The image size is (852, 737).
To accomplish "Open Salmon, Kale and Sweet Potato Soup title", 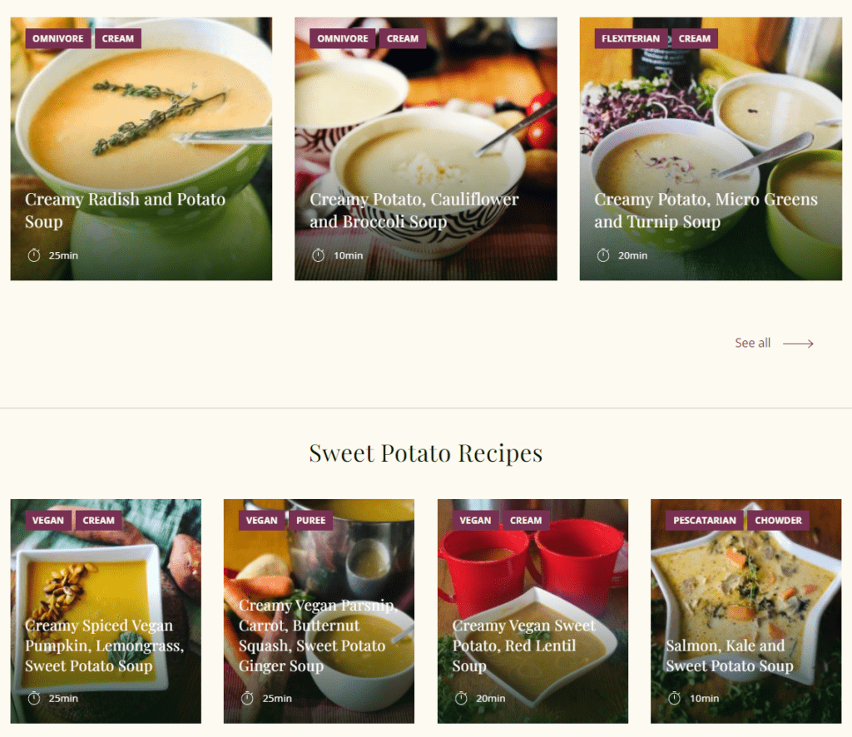I will [x=729, y=655].
